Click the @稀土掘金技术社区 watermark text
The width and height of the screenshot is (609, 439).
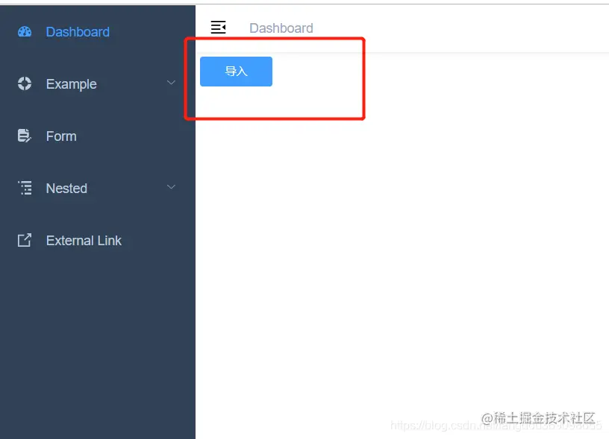538,418
